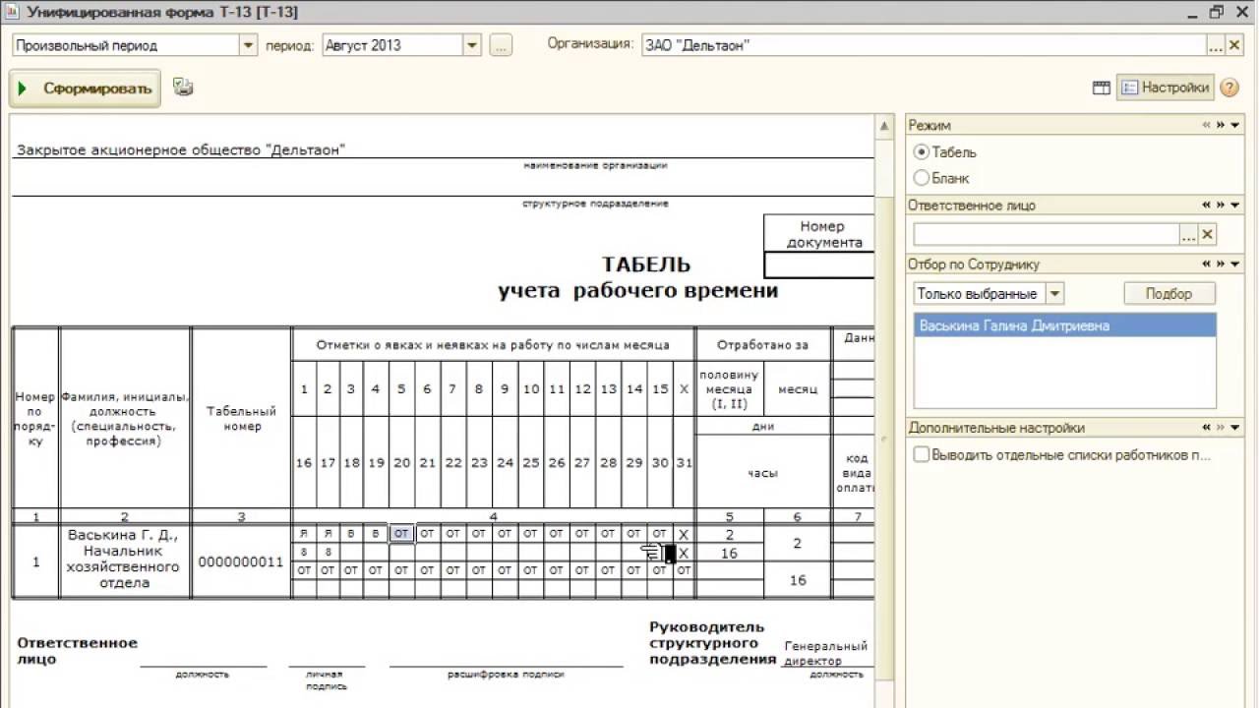
Task: Click the application icon in the title bar
Action: [13, 12]
